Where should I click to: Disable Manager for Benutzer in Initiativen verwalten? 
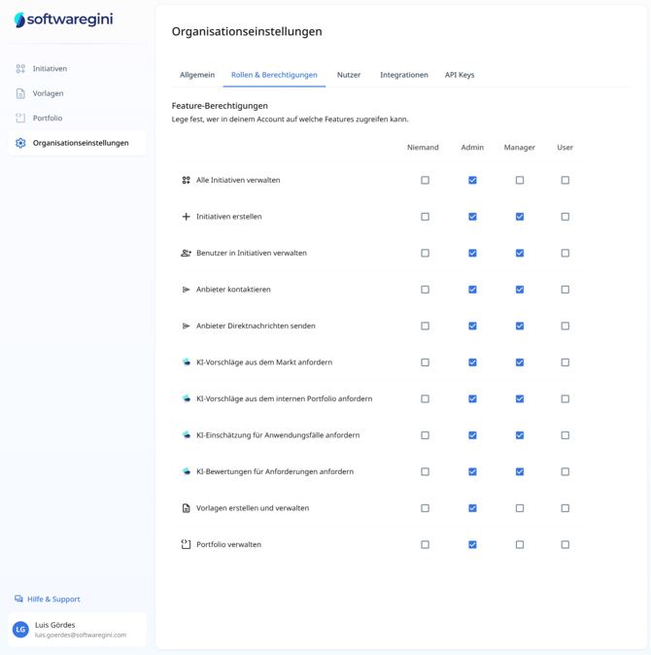click(x=520, y=254)
